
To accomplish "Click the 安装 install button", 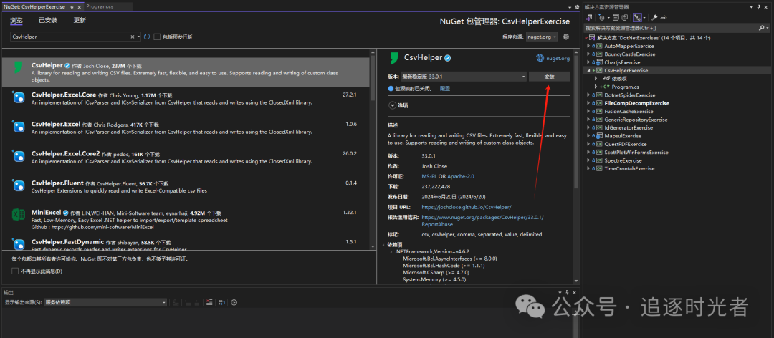I will (x=549, y=77).
